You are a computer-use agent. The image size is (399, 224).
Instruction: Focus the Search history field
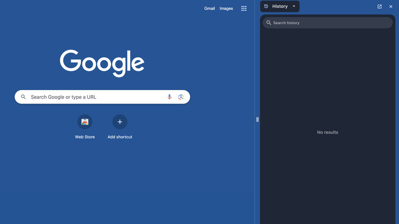click(327, 23)
